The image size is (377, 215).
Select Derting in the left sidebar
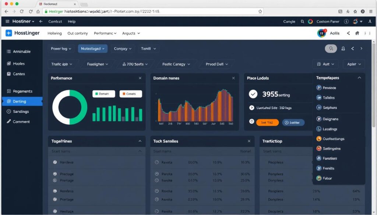(x=22, y=101)
